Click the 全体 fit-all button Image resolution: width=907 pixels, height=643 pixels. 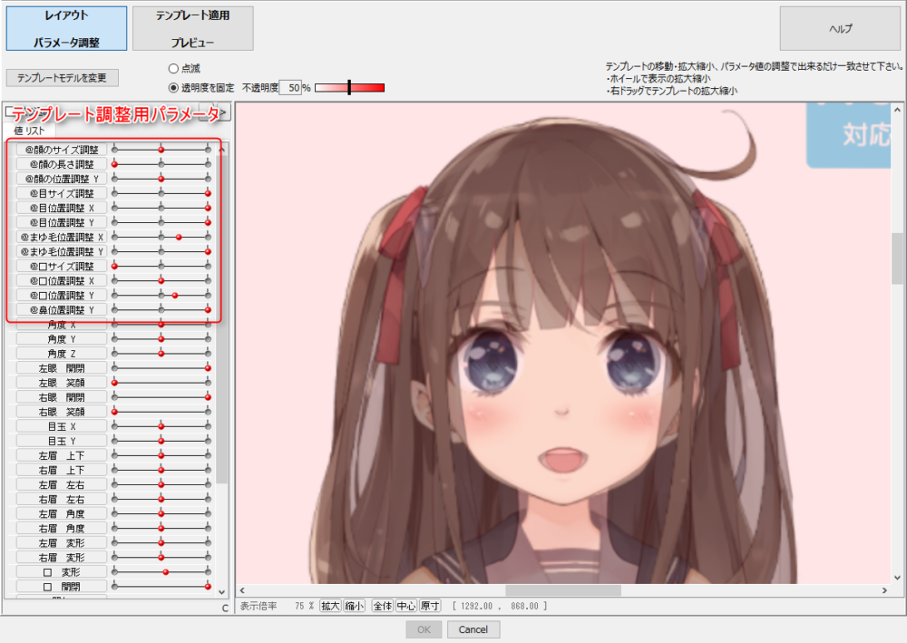(383, 606)
